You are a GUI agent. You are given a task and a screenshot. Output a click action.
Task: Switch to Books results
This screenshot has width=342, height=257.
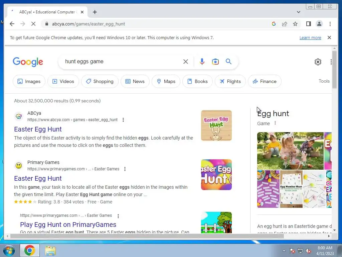(x=197, y=81)
